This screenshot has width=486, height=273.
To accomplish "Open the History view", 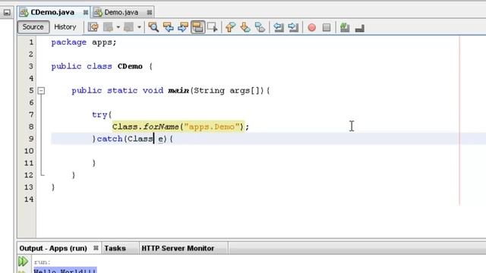I will coord(65,27).
